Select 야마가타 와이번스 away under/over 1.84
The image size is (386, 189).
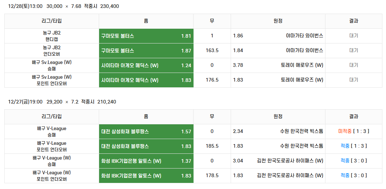(x=278, y=51)
